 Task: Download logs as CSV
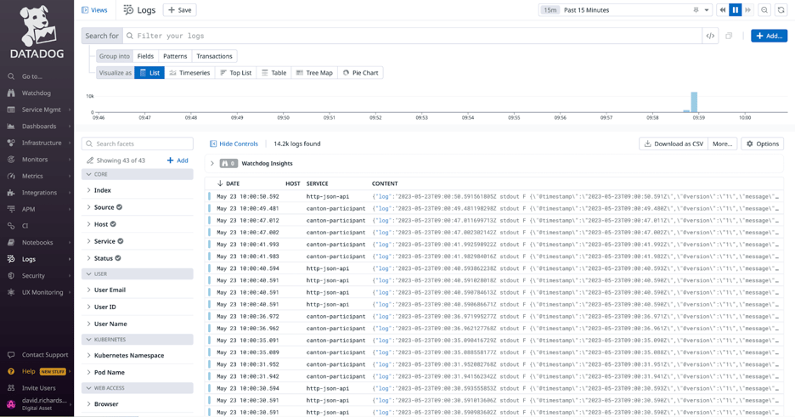tap(674, 144)
